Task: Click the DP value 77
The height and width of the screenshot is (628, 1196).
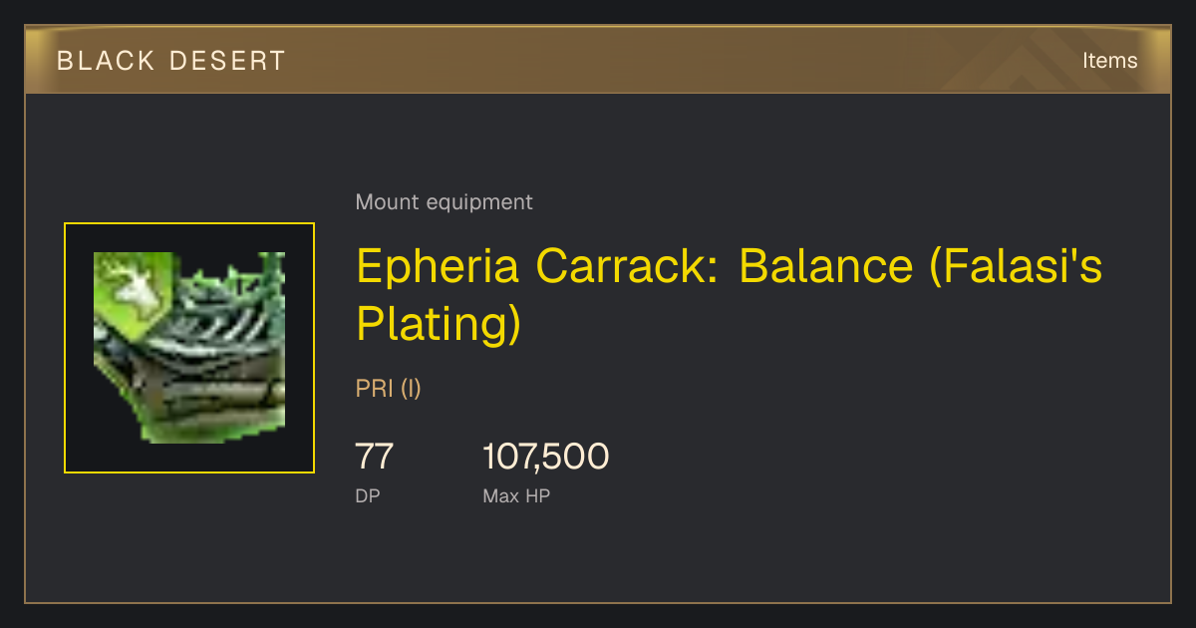Action: point(375,457)
